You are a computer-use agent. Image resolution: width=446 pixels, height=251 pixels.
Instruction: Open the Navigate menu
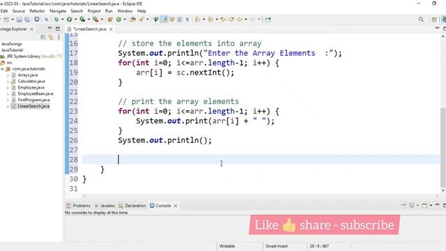(x=58, y=11)
